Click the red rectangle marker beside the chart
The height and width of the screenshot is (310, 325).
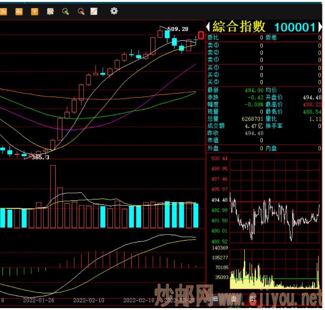[201, 35]
